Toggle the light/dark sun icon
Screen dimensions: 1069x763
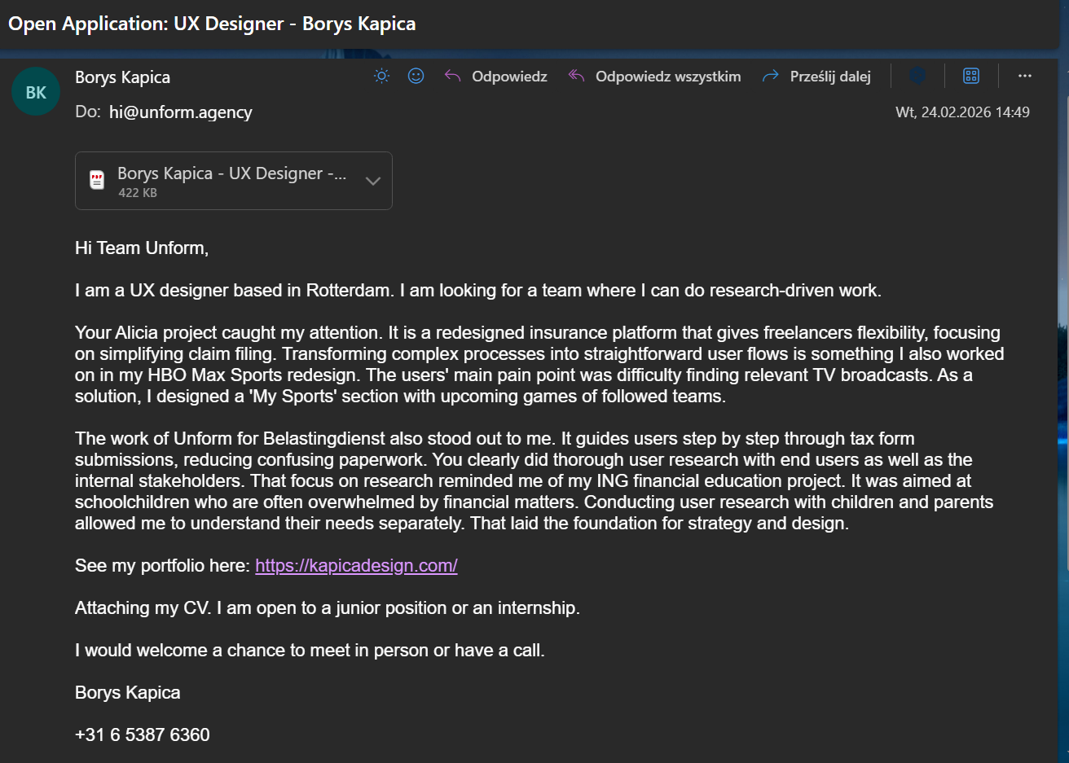tap(381, 76)
